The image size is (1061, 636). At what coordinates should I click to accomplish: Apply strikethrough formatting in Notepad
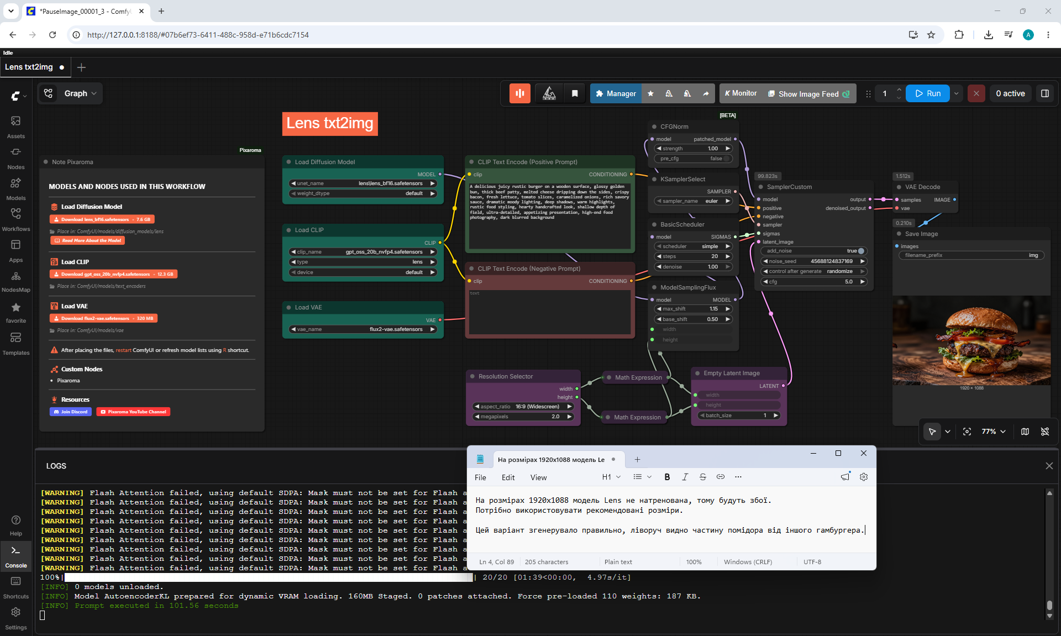[702, 477]
